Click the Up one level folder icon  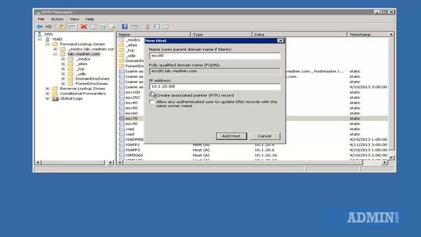click(x=61, y=26)
